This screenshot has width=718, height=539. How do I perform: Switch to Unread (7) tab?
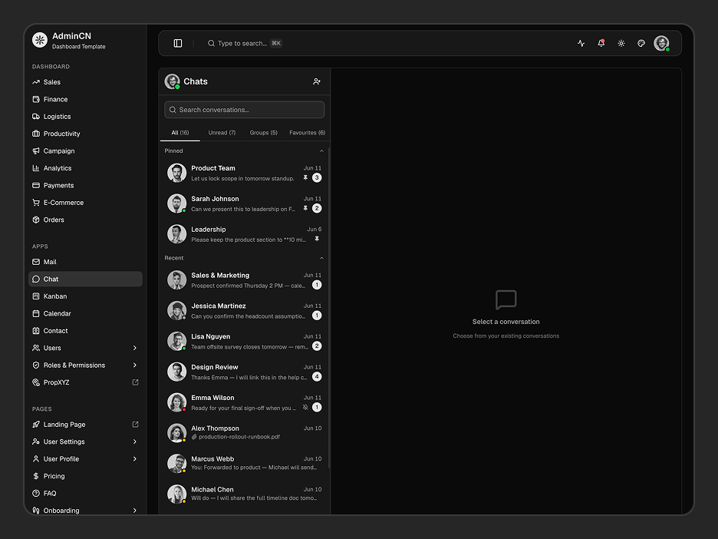pyautogui.click(x=222, y=133)
